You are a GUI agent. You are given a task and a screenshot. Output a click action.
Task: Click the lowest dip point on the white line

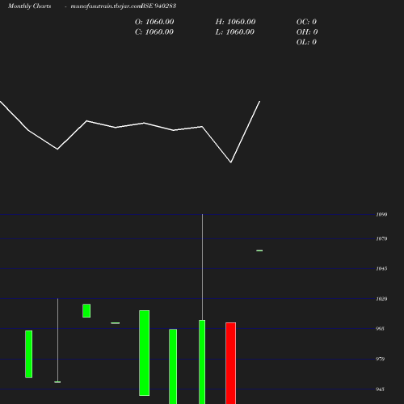(x=231, y=162)
